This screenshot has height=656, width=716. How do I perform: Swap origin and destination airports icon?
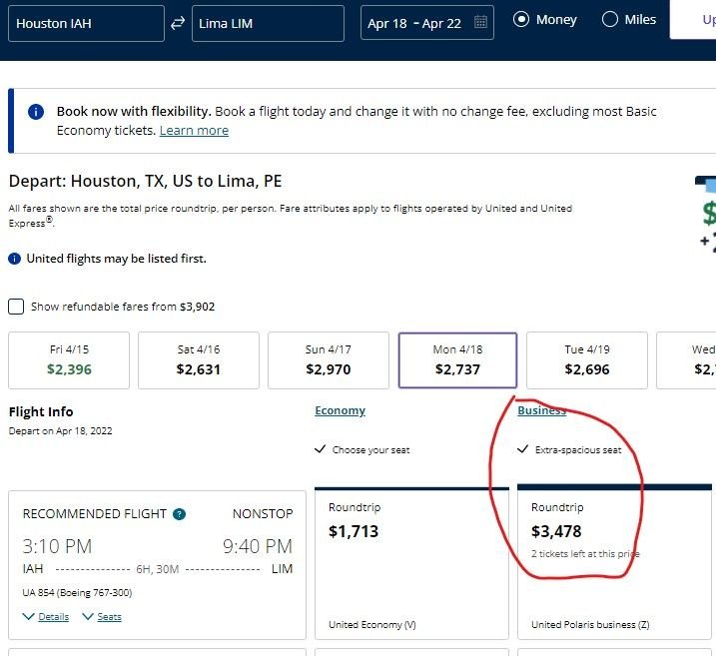[178, 23]
